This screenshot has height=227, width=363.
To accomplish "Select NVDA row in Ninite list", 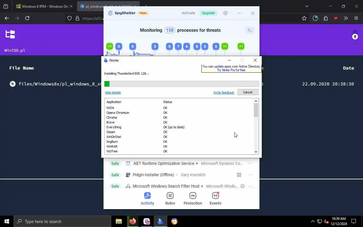I will tap(179, 108).
